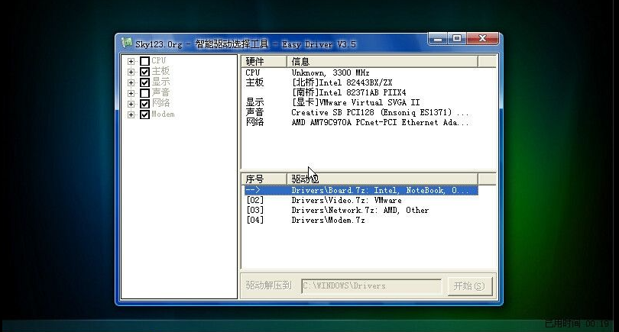
Task: Uncheck the 显示 checkbox
Action: pyautogui.click(x=144, y=82)
